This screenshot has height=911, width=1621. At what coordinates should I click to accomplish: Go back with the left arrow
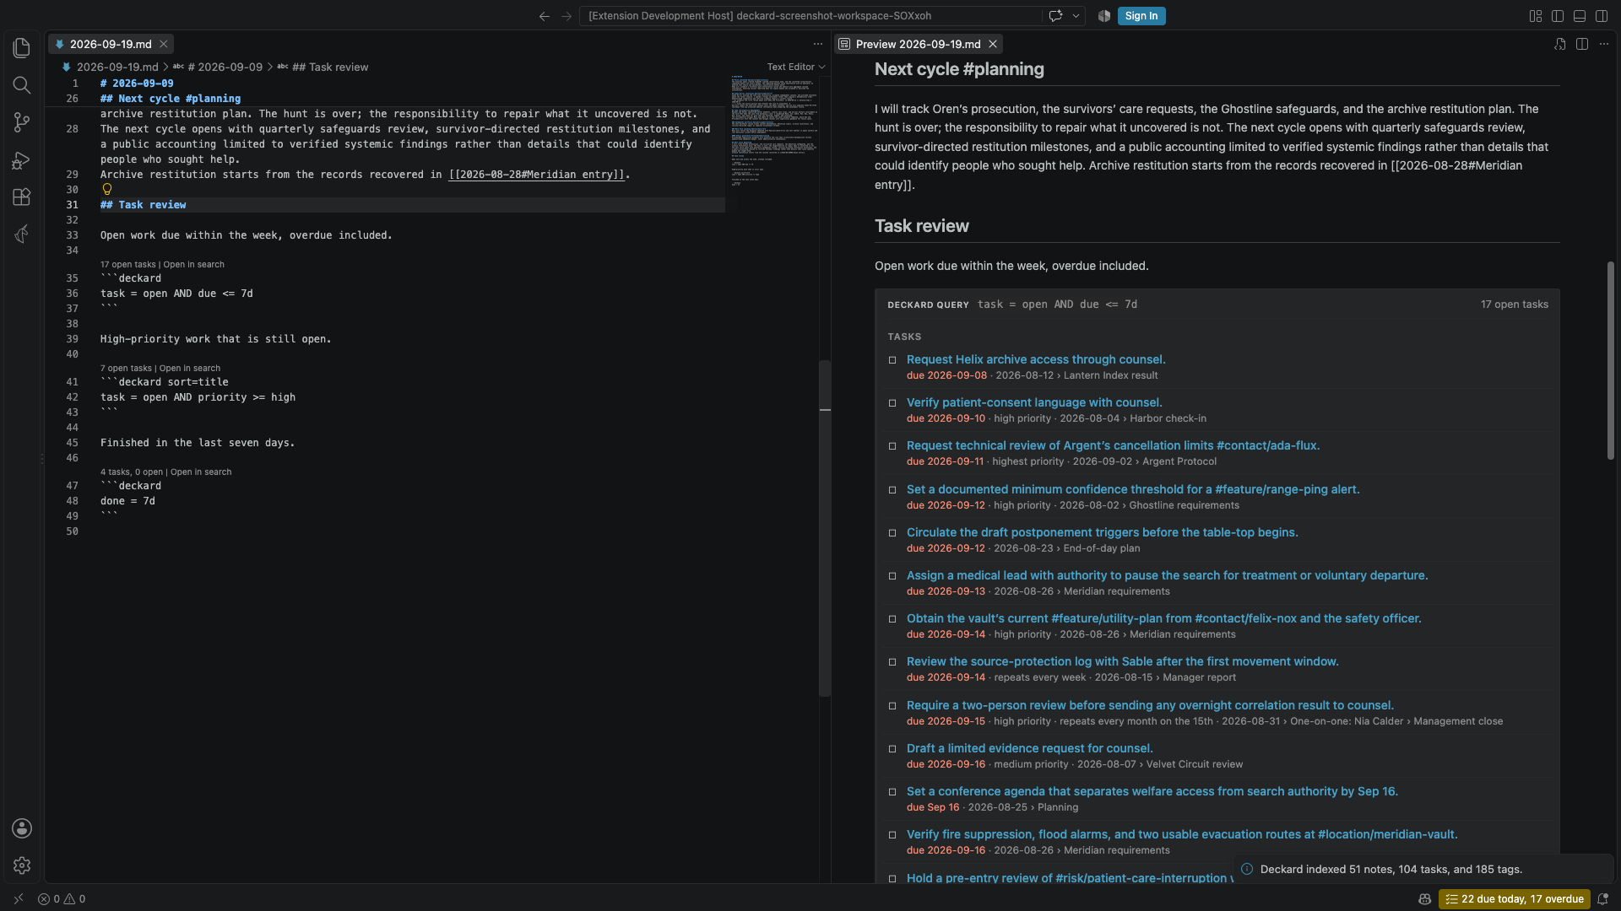tap(545, 16)
